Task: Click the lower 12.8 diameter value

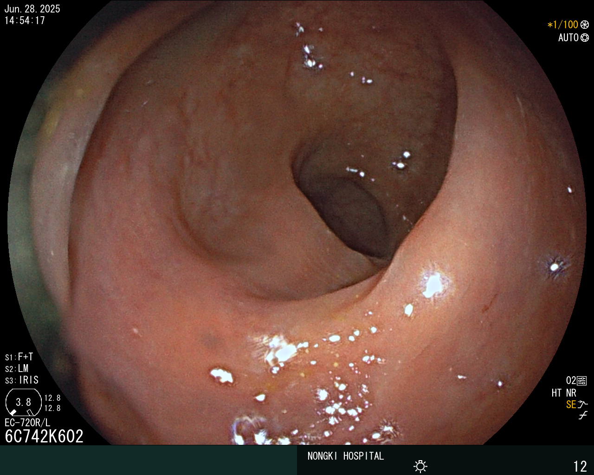Action: 52,408
